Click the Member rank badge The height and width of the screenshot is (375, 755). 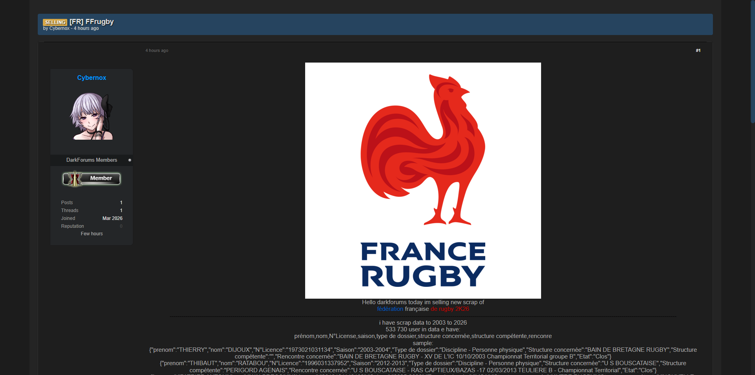click(92, 179)
